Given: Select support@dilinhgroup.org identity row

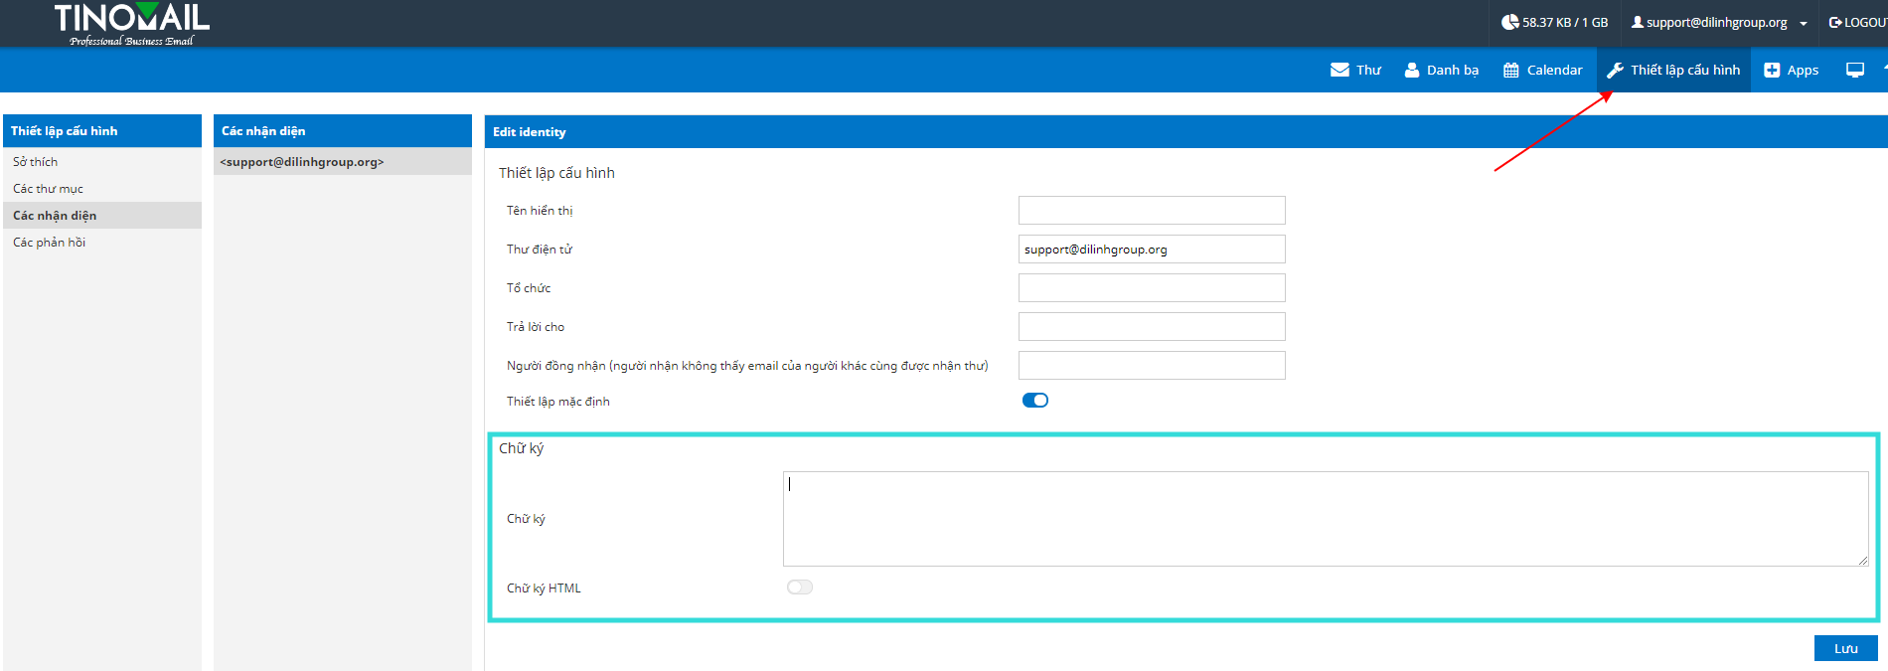Looking at the screenshot, I should (343, 162).
